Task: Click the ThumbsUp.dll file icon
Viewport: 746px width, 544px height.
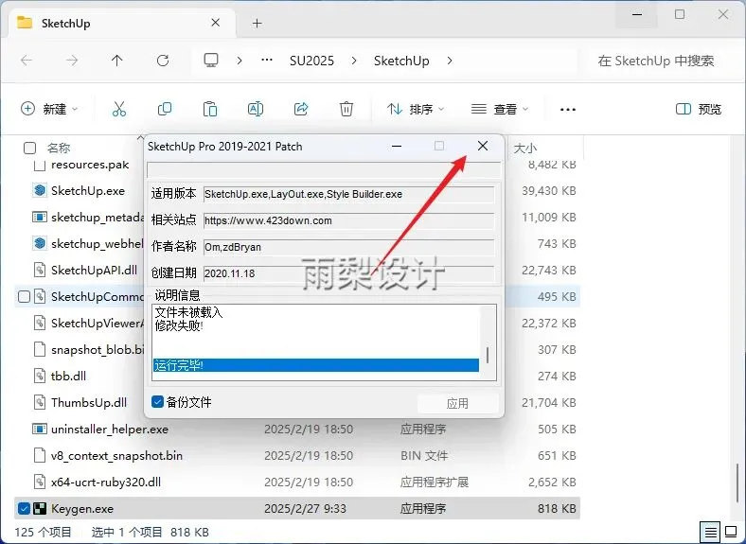Action: click(x=40, y=402)
